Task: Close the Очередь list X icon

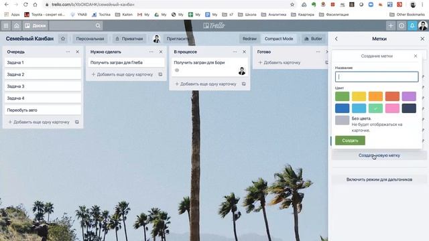Action: point(78,52)
